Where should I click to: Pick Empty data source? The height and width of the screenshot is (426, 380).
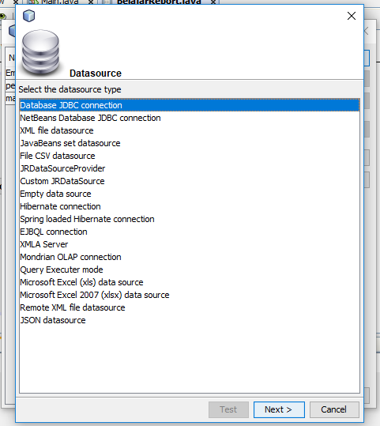pyautogui.click(x=190, y=194)
